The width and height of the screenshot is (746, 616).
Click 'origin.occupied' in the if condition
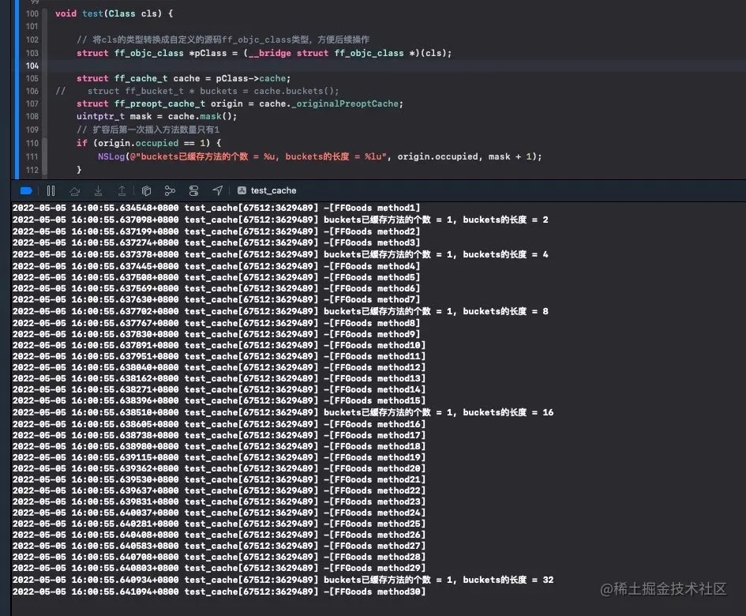pyautogui.click(x=138, y=143)
